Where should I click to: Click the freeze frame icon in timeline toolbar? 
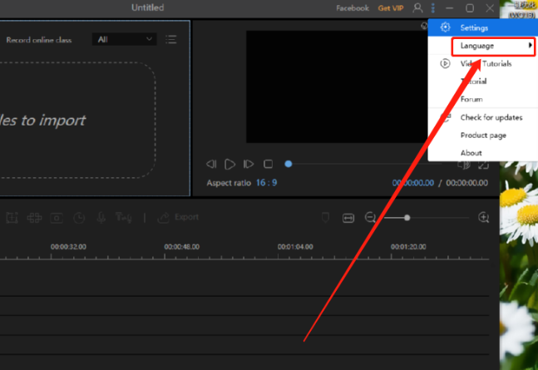(57, 218)
